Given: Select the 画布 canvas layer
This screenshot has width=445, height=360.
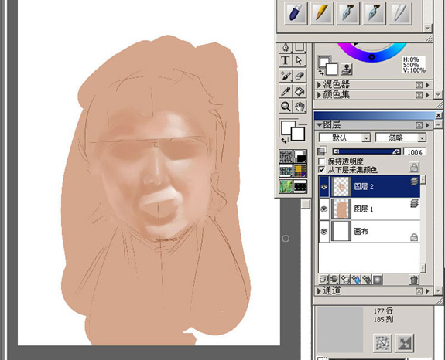Looking at the screenshot, I should (x=369, y=232).
